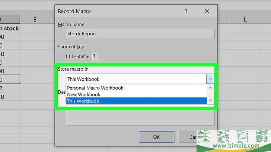Click the list's scroll down arrow
The height and width of the screenshot is (152, 271).
pos(210,100)
